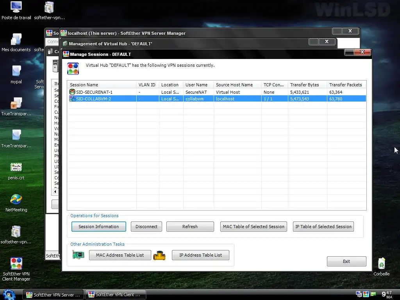400x300 pixels.
Task: Open the Corbeille recycle bin icon
Action: pyautogui.click(x=381, y=266)
